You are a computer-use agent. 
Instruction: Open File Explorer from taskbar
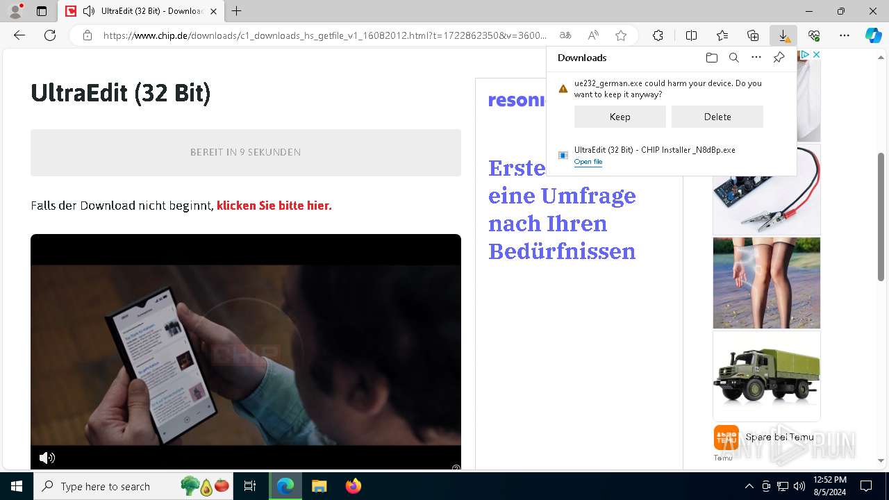pos(319,486)
